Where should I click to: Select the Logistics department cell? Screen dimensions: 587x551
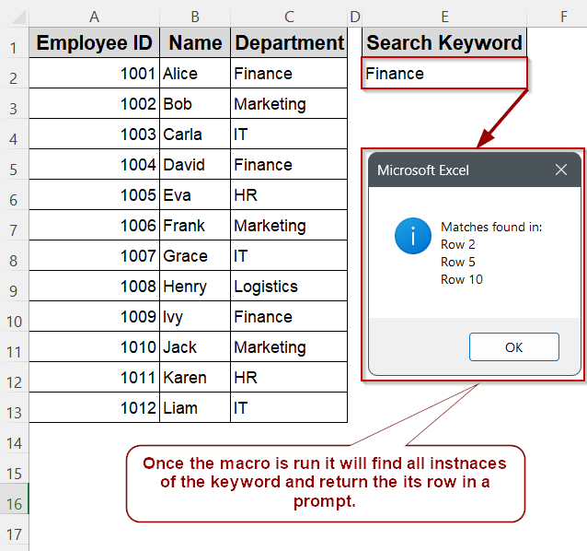[289, 287]
